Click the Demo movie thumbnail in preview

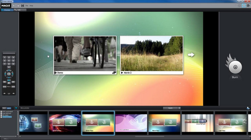click(85, 55)
